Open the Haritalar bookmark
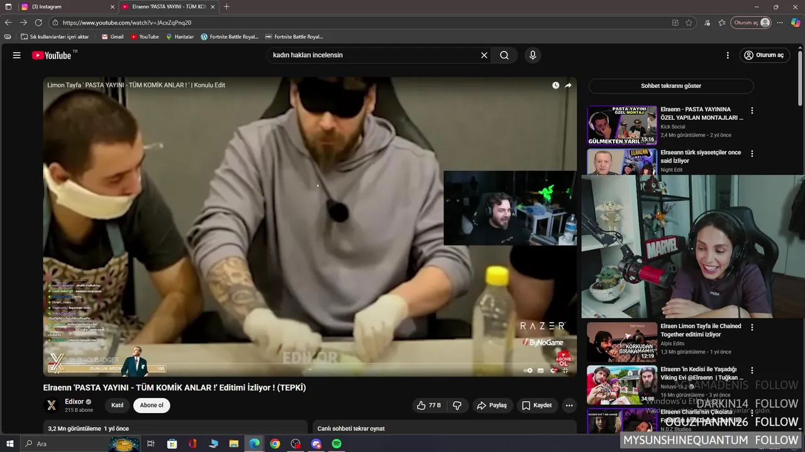Viewport: 805px width, 452px height. click(180, 37)
